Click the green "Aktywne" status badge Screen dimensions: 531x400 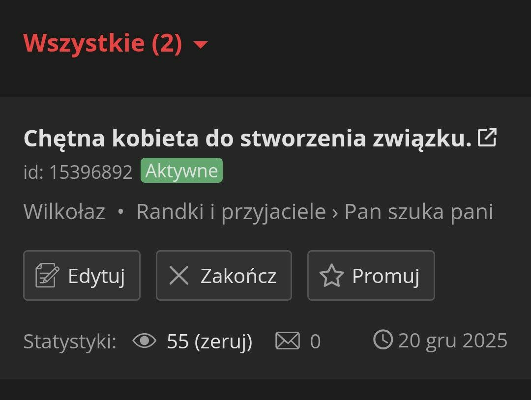point(181,171)
